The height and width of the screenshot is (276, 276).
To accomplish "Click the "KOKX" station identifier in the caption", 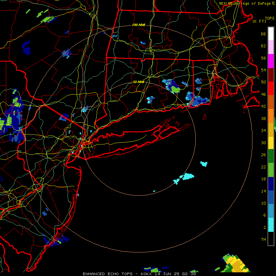I will coord(146,274).
